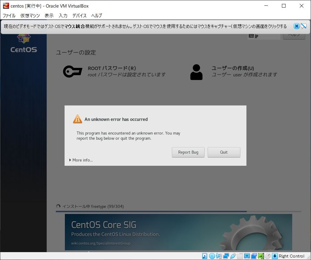Open the ヘルプ menu in menu bar

point(97,15)
